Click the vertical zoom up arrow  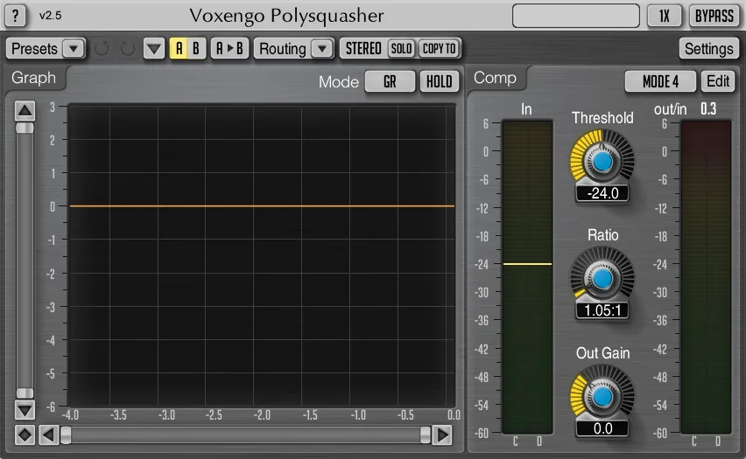coord(25,111)
